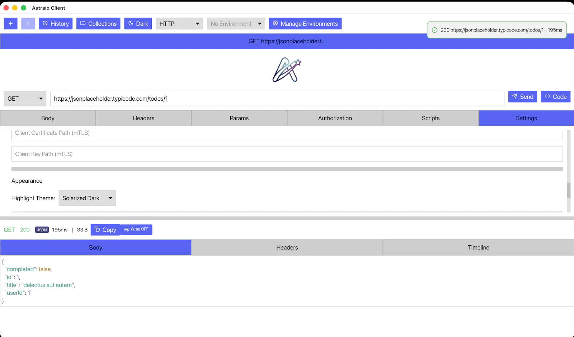The image size is (574, 337).
Task: Click the 195ms response time text
Action: click(x=60, y=230)
